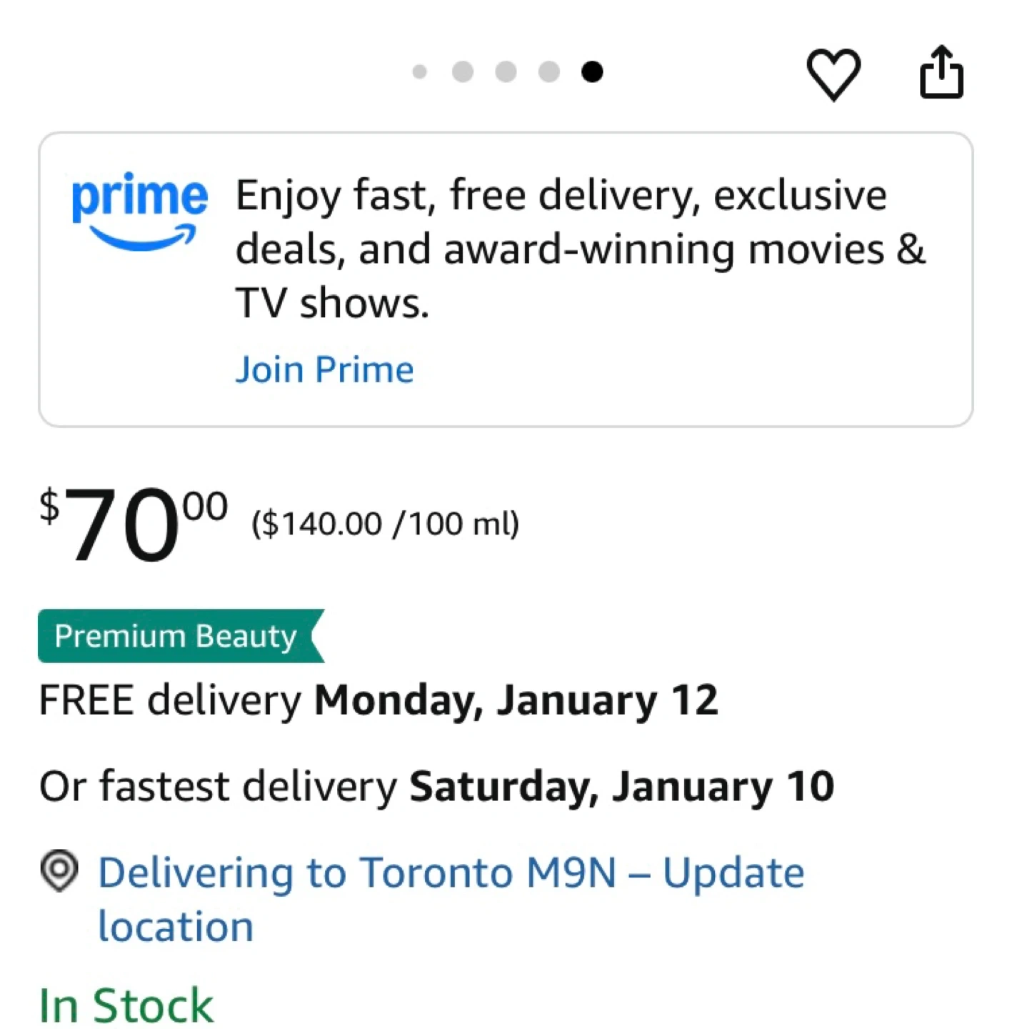Tap the green In Stock text

126,1006
